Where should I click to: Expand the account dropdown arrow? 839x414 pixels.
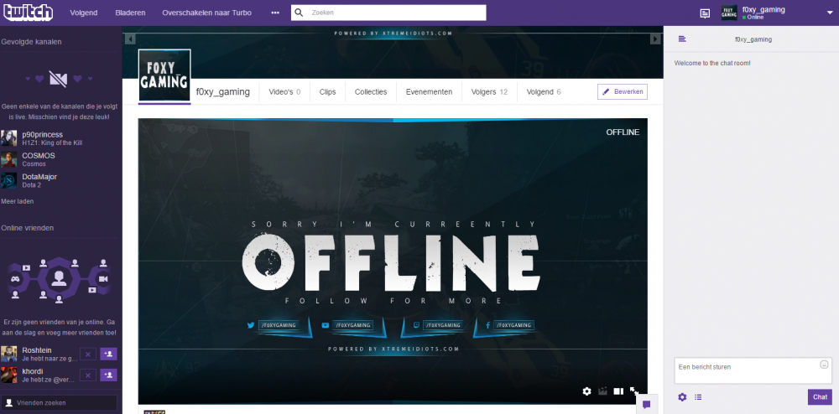(x=830, y=13)
